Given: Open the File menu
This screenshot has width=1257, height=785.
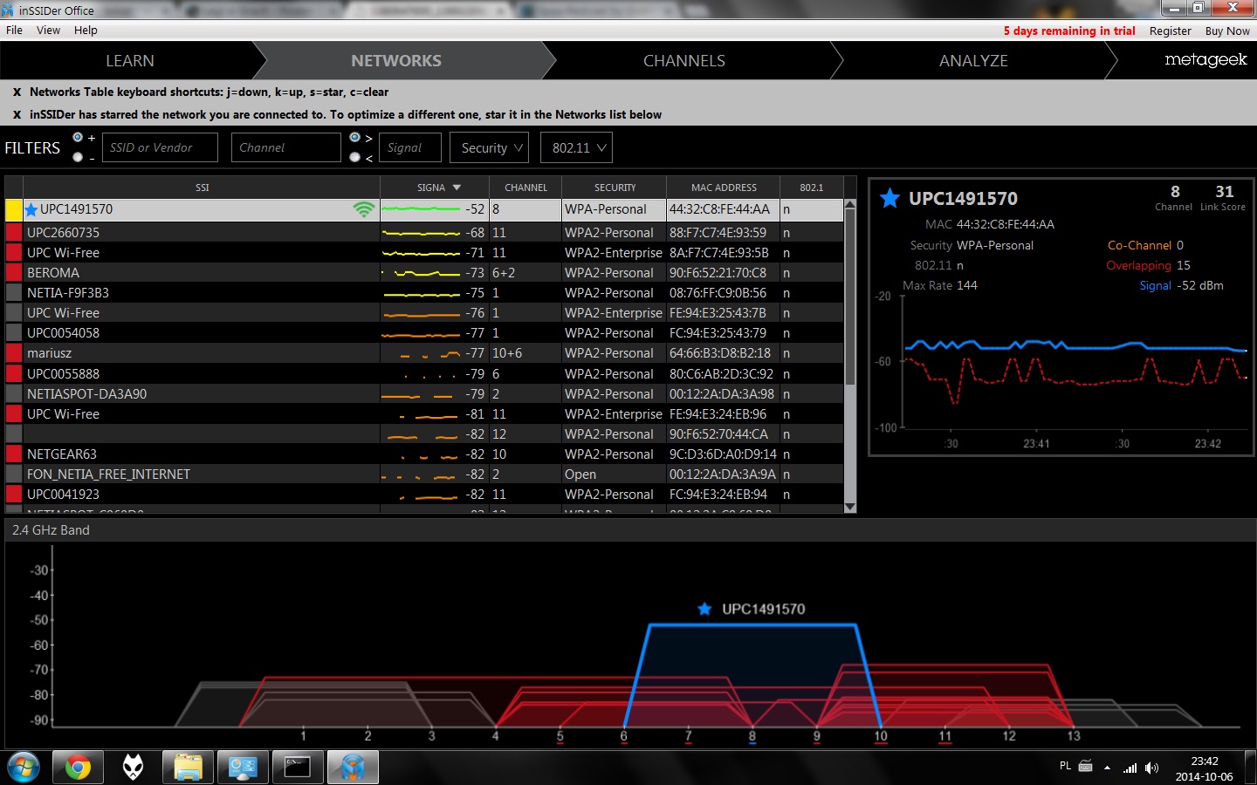Looking at the screenshot, I should point(14,31).
